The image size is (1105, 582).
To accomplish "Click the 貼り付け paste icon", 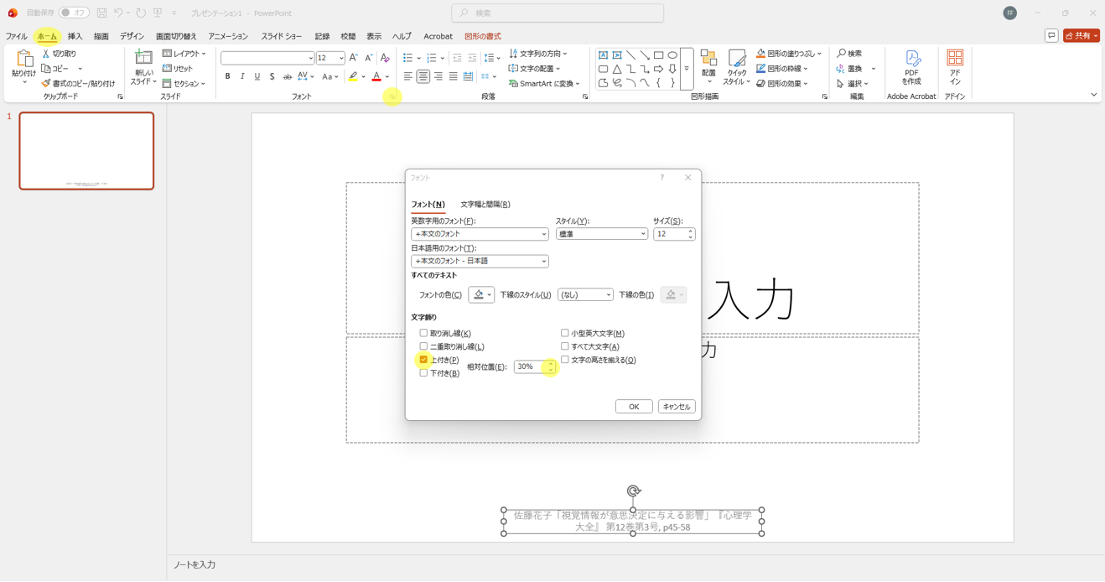I will [23, 60].
